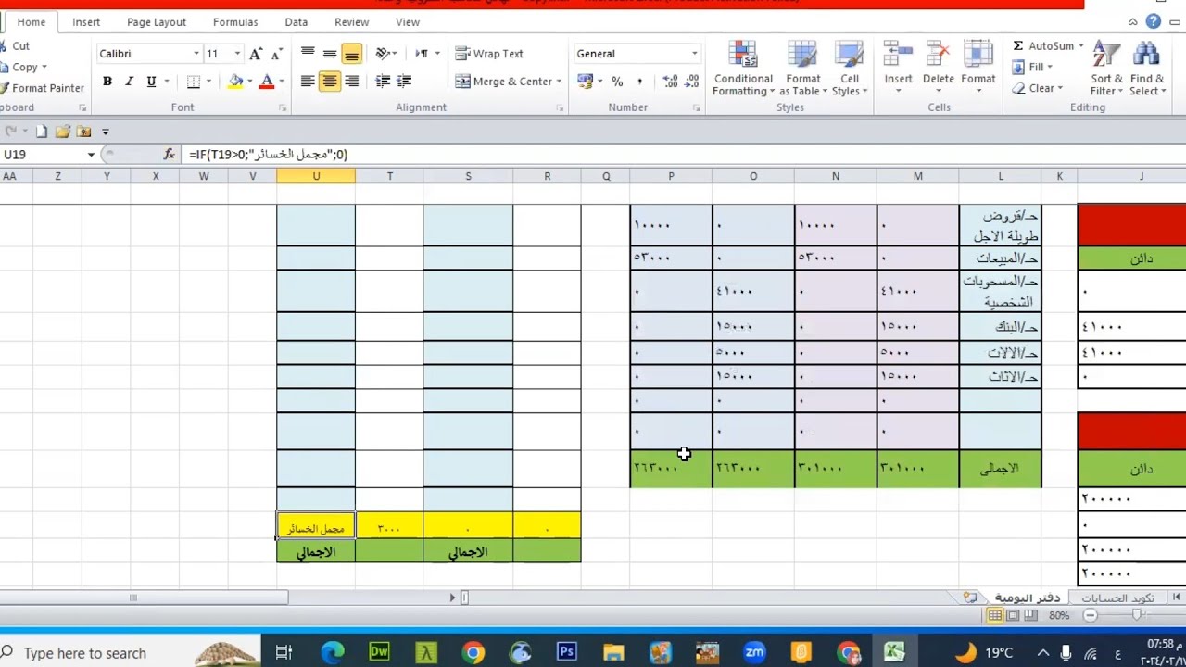Click Increase Indent icon
The height and width of the screenshot is (667, 1186).
[404, 82]
